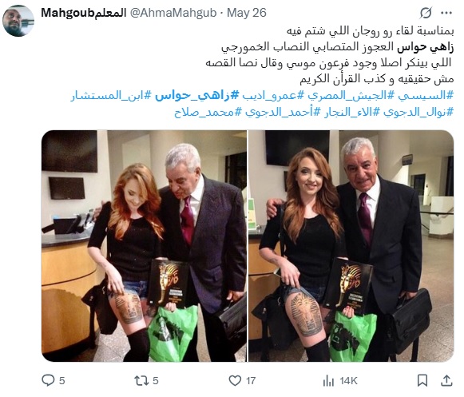464x397 pixels.
Task: Bookmark this post
Action: coord(422,380)
